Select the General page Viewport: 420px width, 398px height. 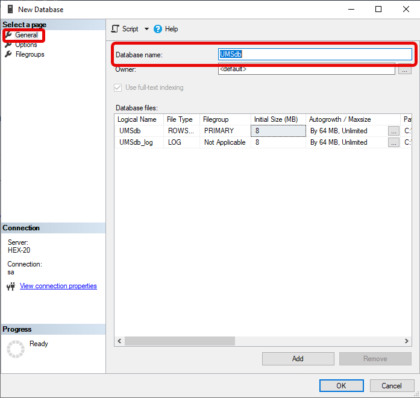26,35
